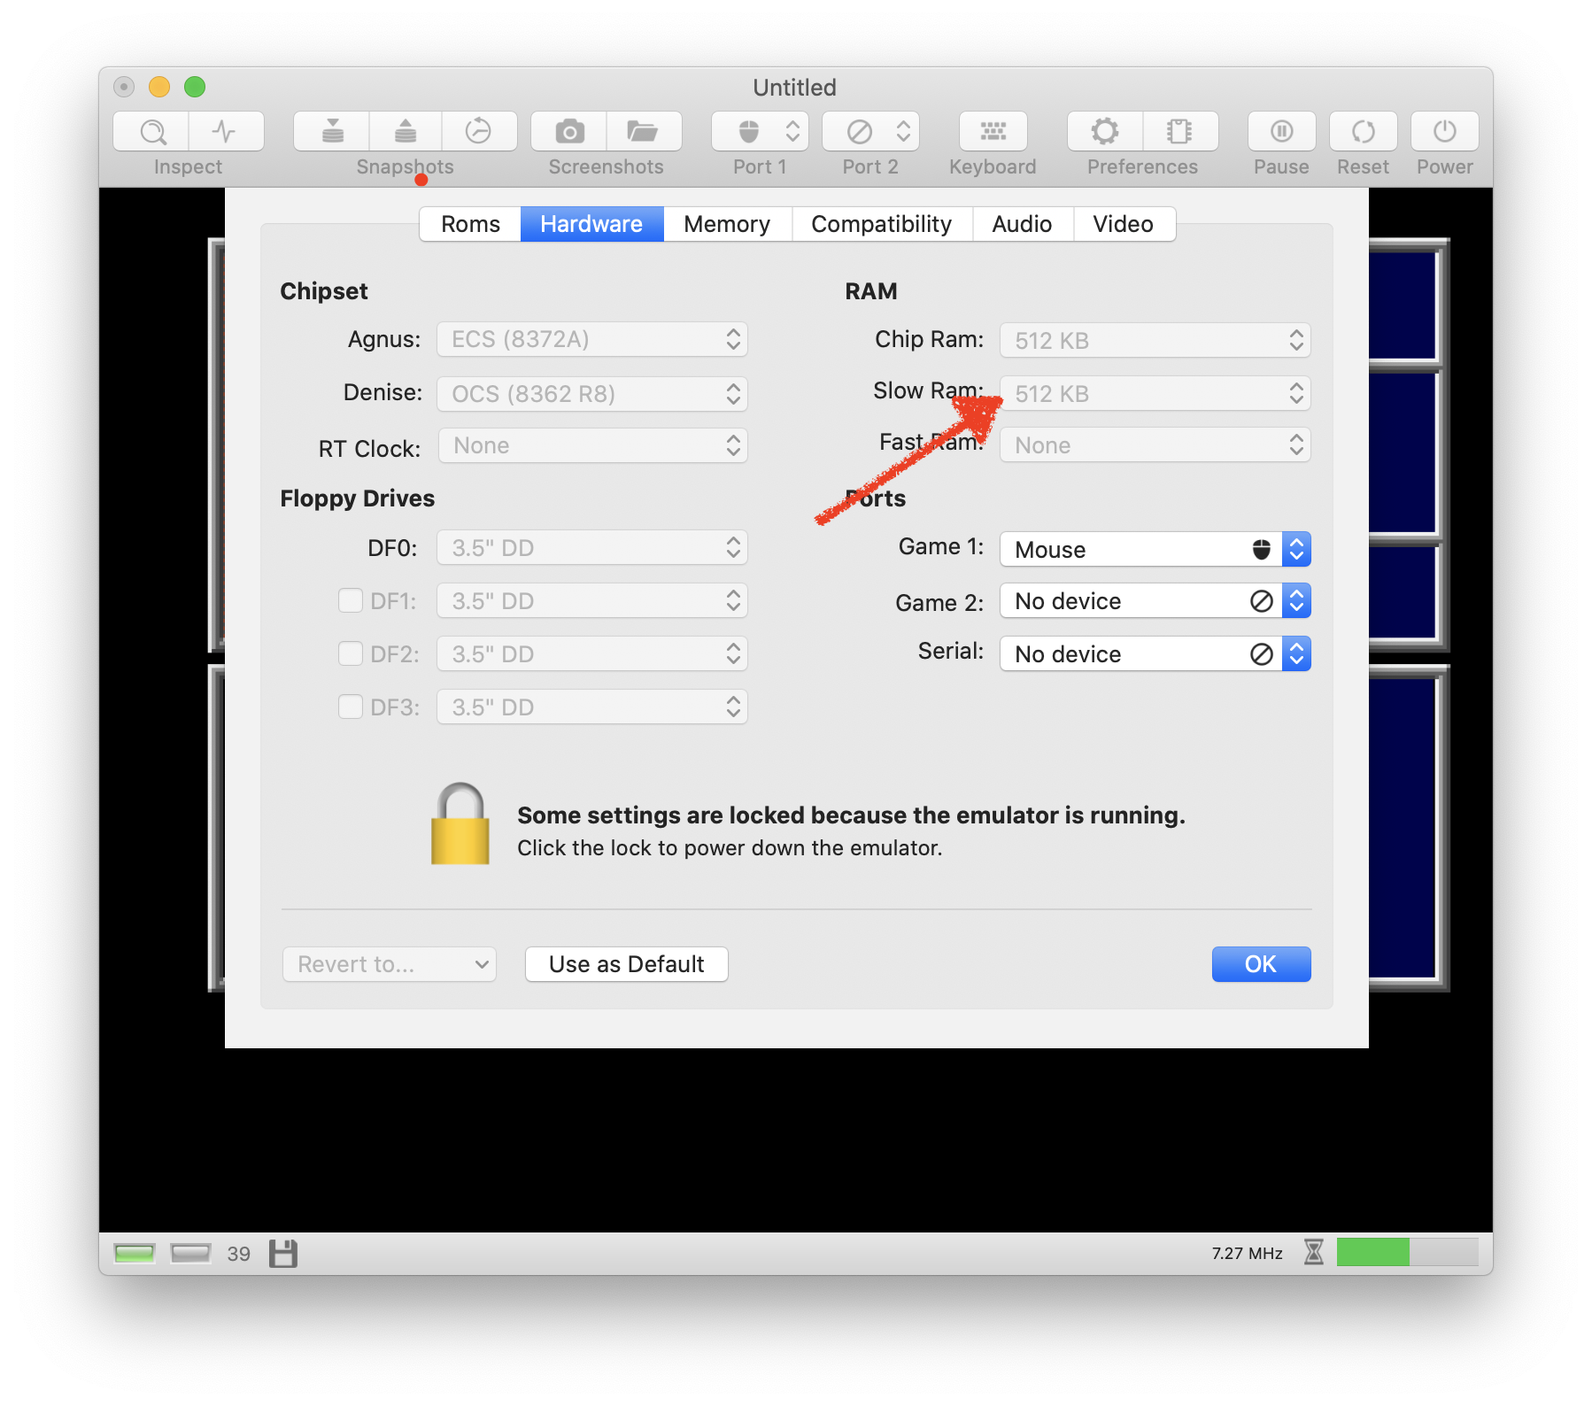This screenshot has width=1592, height=1406.
Task: Open the DF0 drive type dropdown
Action: (592, 548)
